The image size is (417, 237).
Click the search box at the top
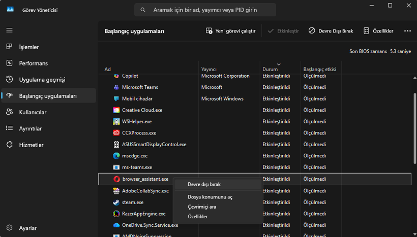[205, 10]
